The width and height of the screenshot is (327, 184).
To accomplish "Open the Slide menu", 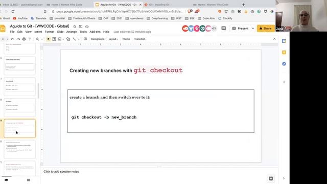I will (x=60, y=32).
